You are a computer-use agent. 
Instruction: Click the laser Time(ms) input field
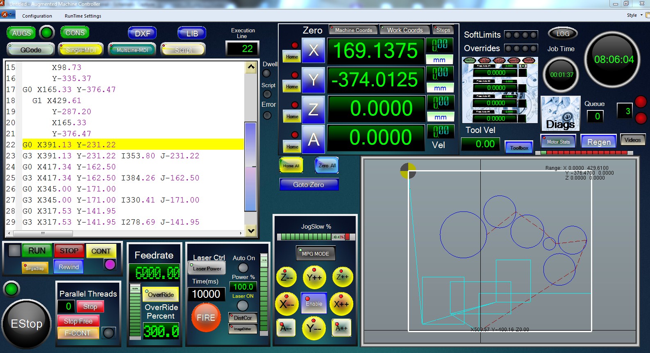point(206,294)
